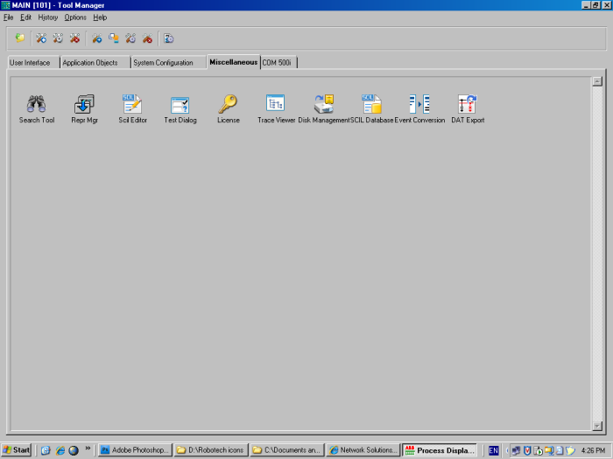Switch to Adobe Photoshop in the taskbar
This screenshot has height=459, width=613.
point(134,450)
